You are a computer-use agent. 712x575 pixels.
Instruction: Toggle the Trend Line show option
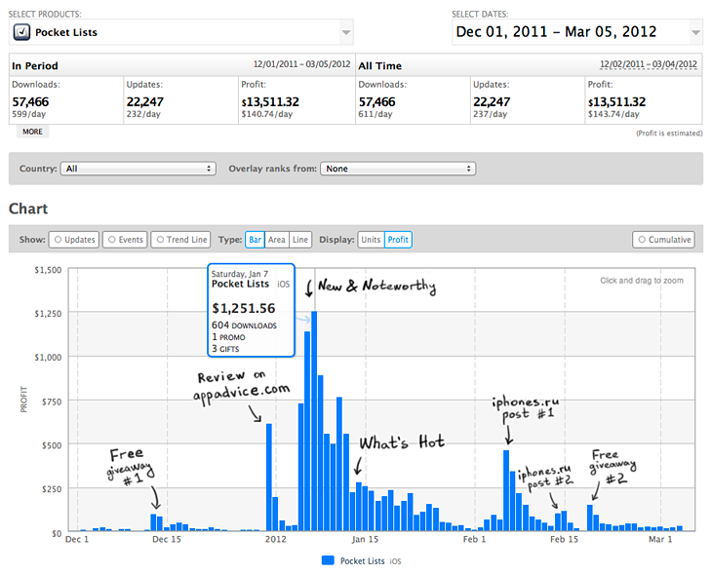click(x=181, y=240)
